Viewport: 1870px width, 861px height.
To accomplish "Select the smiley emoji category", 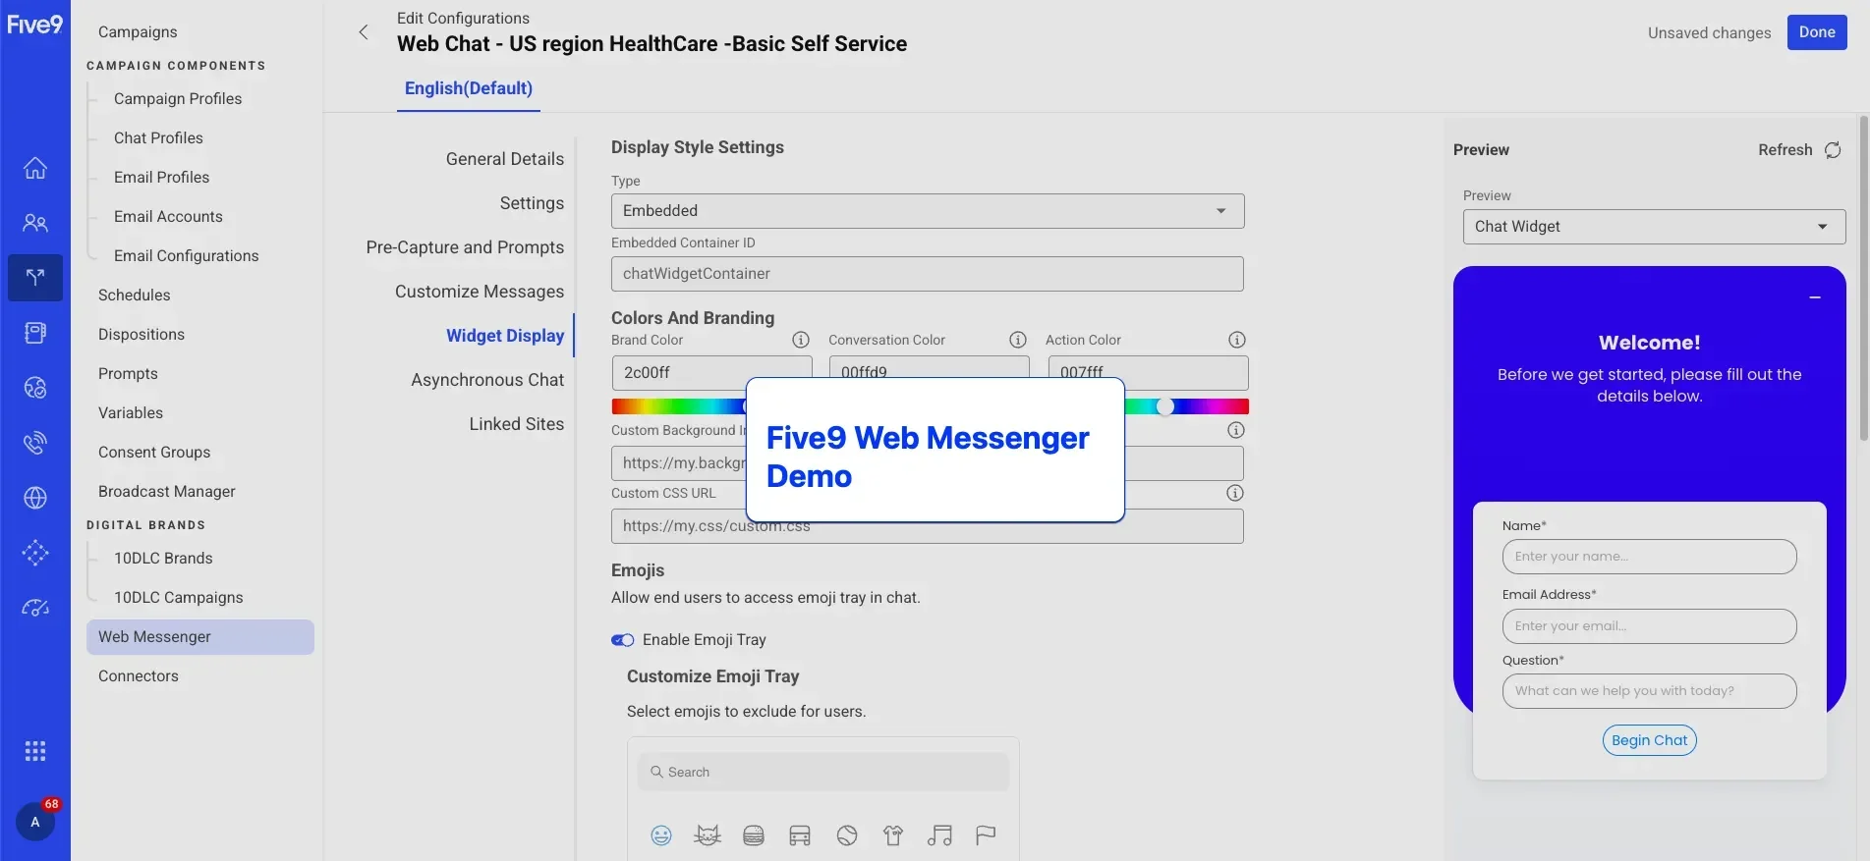I will tap(661, 835).
